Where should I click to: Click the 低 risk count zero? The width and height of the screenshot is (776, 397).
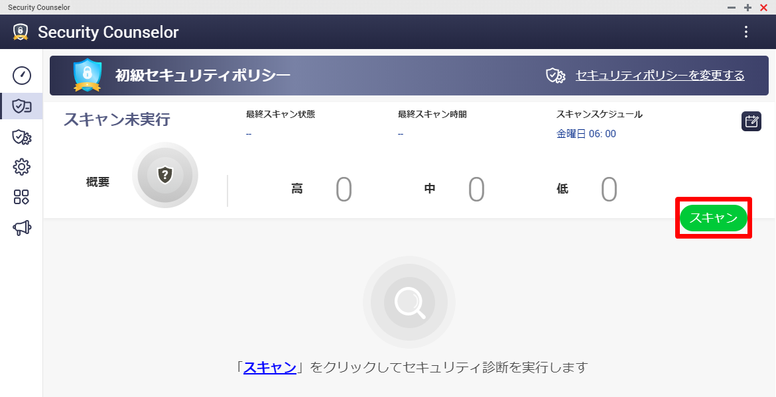609,190
